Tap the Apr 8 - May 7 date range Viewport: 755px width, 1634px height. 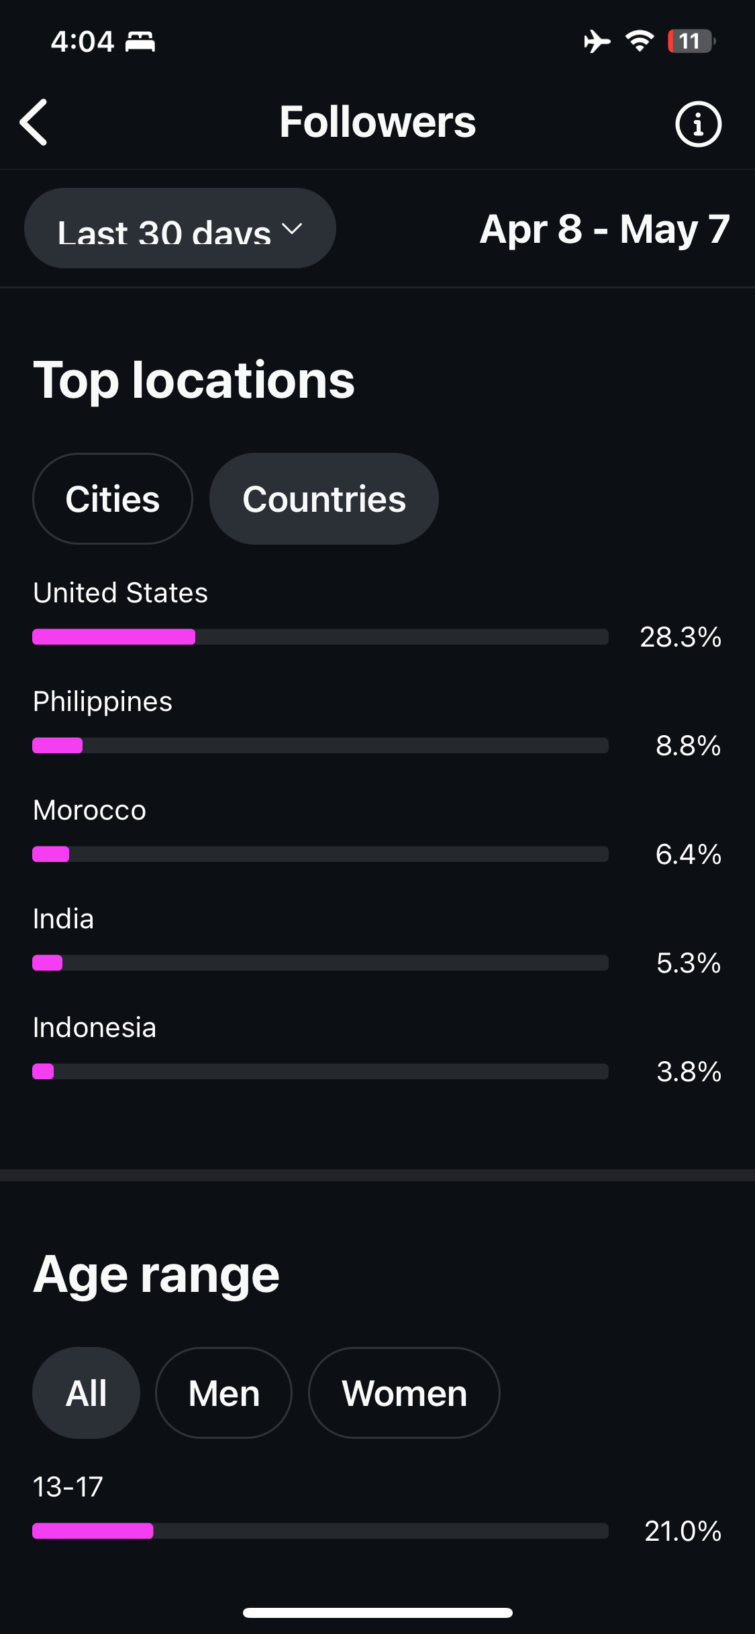point(604,229)
